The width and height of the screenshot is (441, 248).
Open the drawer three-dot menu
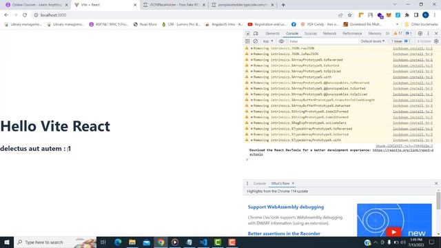pyautogui.click(x=247, y=183)
